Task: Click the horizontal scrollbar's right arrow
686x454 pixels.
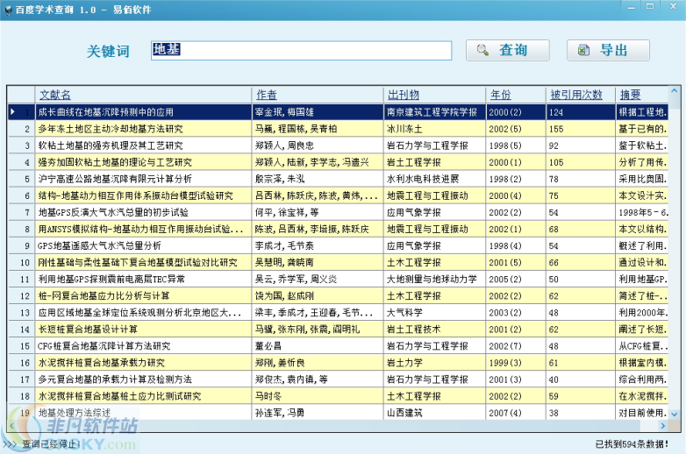Action: click(661, 425)
